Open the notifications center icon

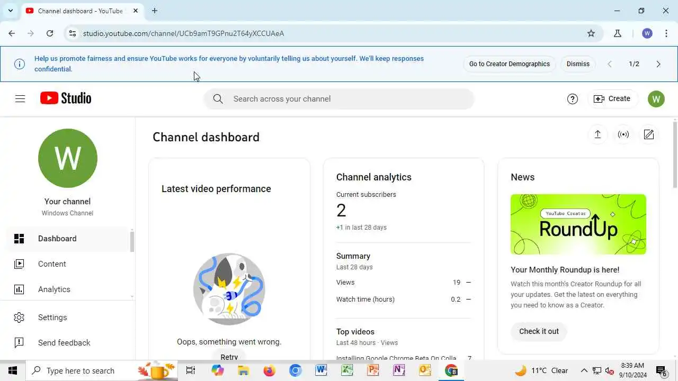coord(661,370)
